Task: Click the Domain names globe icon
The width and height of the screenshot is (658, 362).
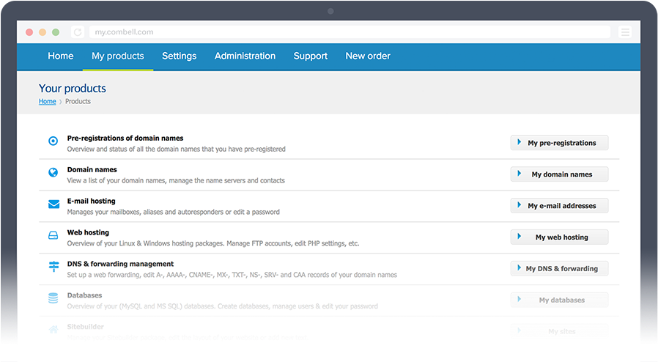Action: (x=53, y=173)
